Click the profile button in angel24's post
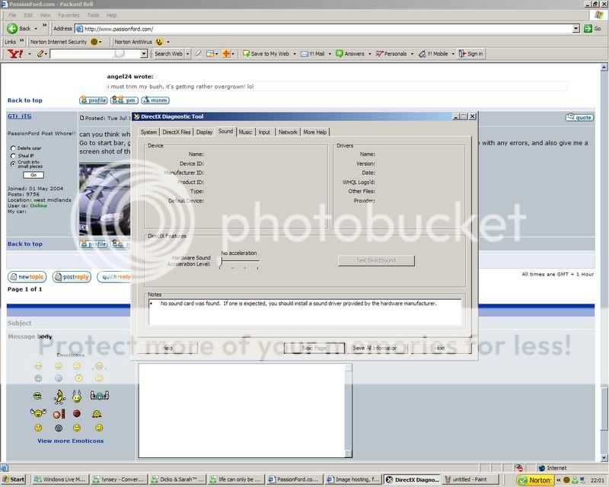 (94, 100)
